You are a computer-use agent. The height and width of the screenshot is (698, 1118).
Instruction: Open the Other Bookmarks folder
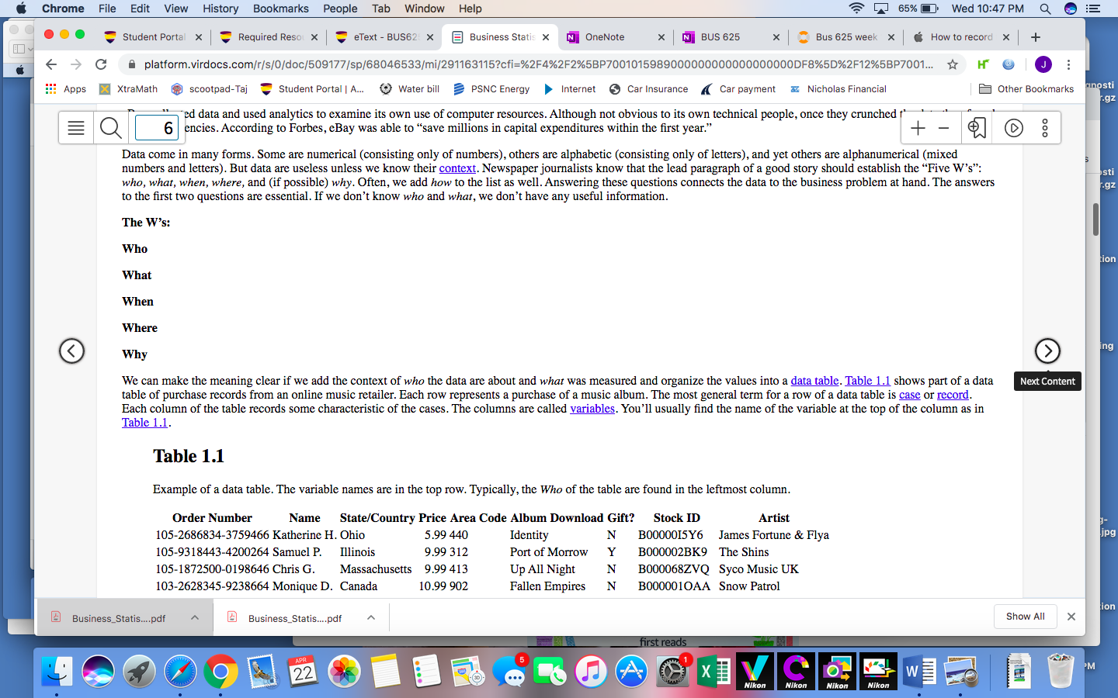coord(1026,89)
